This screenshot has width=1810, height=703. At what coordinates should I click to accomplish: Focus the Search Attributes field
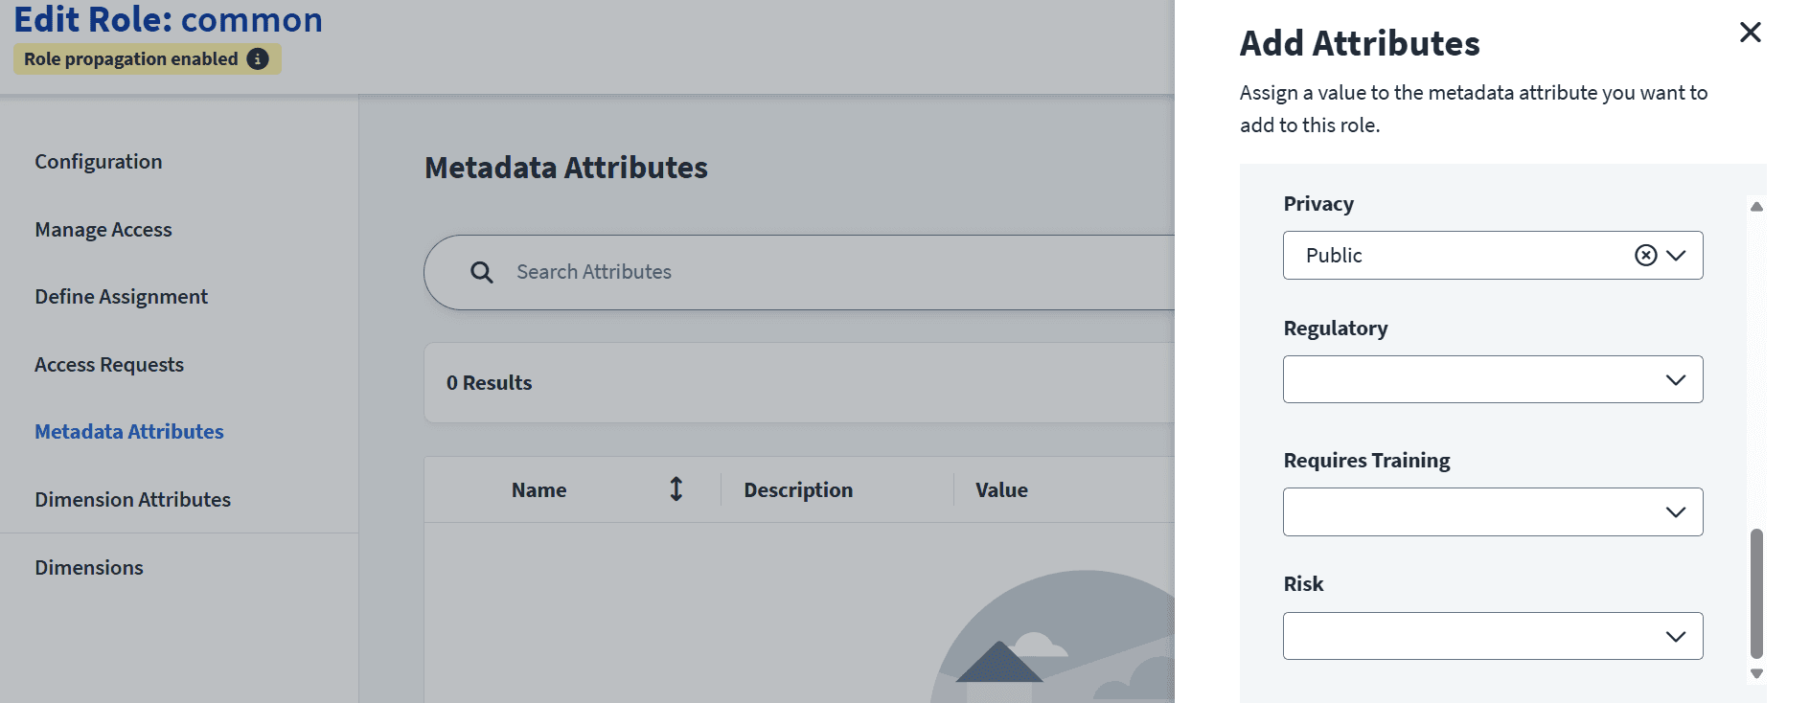[800, 272]
